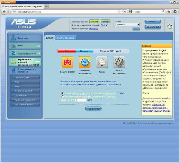Click the Приоритет P2P: Низкий bar segment

pos(111,51)
